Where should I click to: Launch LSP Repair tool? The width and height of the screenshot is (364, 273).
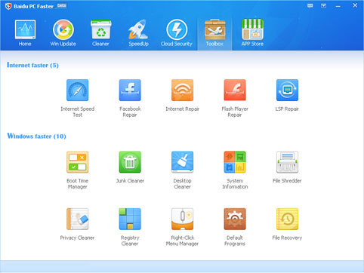pos(287,96)
